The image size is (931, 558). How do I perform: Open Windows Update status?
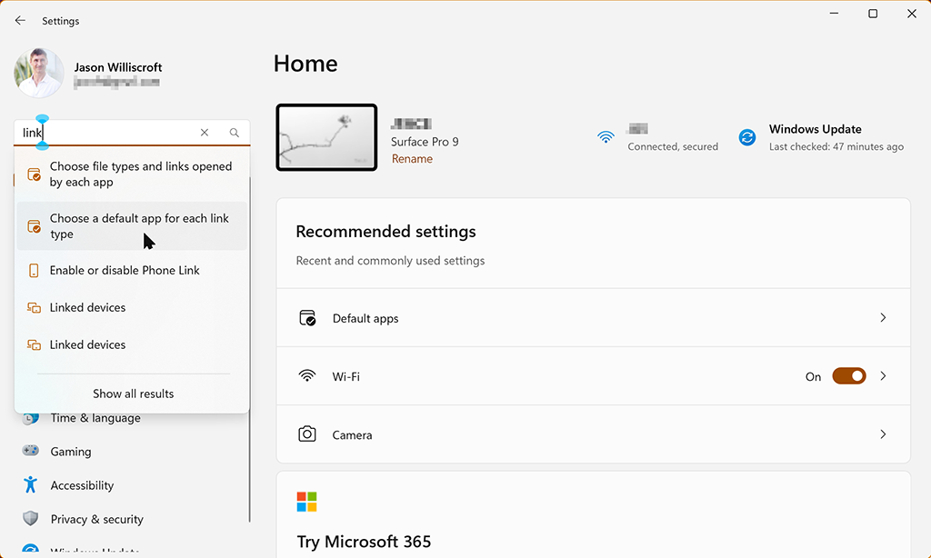pyautogui.click(x=821, y=137)
